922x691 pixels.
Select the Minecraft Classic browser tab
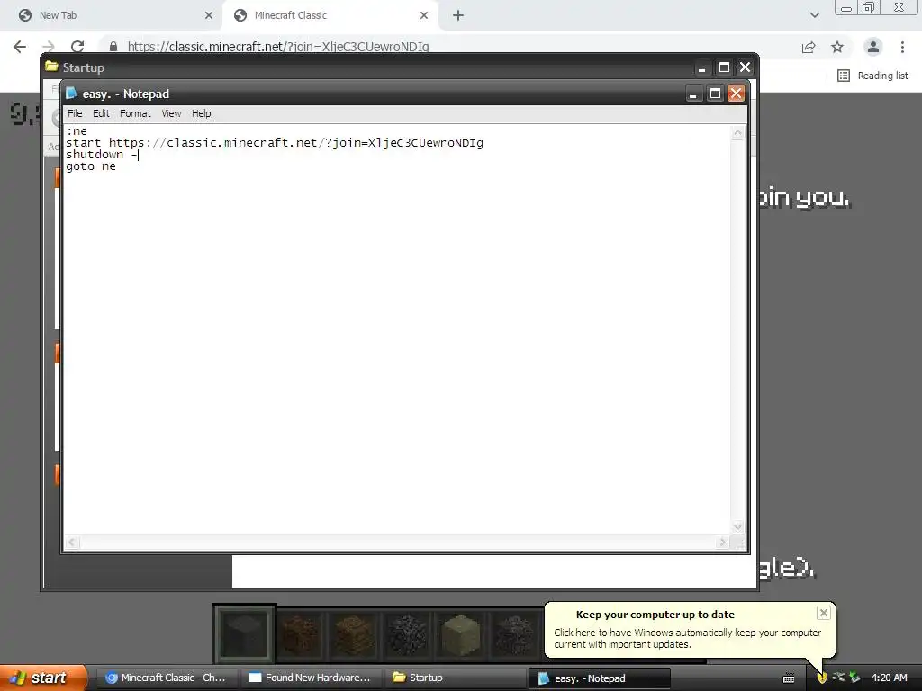(x=330, y=16)
